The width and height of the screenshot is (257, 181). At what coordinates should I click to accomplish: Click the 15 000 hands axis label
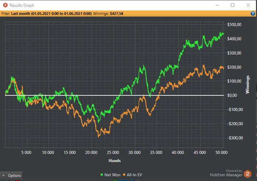point(70,152)
